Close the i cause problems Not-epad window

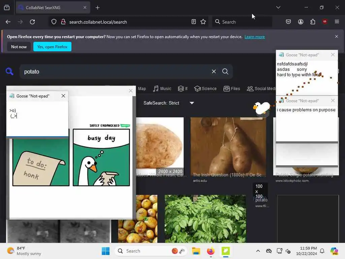pyautogui.click(x=333, y=100)
